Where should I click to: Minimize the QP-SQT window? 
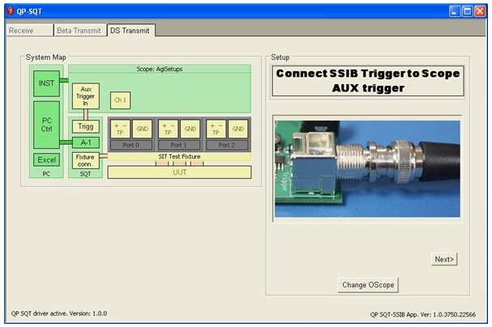coord(455,11)
